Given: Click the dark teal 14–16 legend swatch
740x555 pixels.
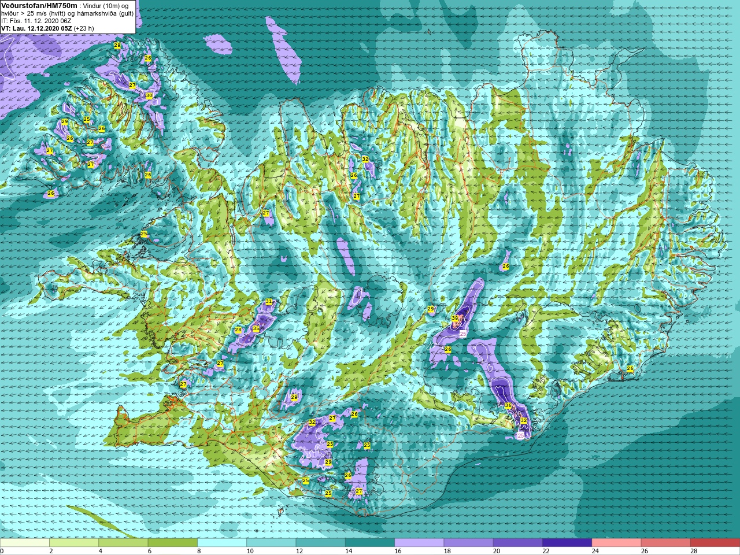Looking at the screenshot, I should pyautogui.click(x=370, y=542).
